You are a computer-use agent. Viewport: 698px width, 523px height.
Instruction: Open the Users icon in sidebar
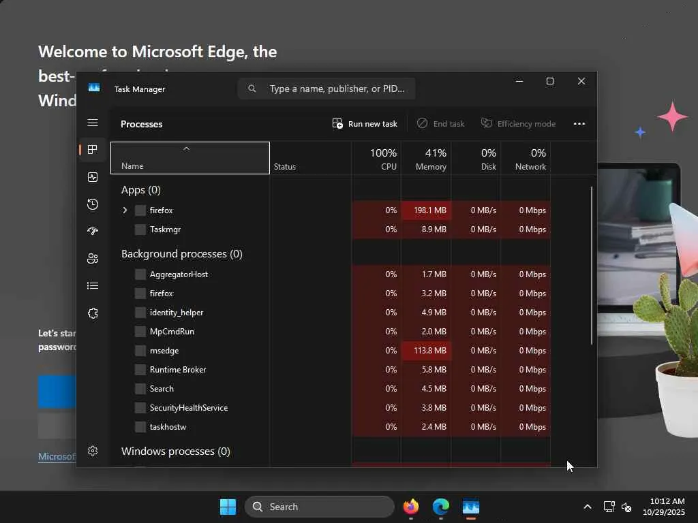click(x=93, y=258)
